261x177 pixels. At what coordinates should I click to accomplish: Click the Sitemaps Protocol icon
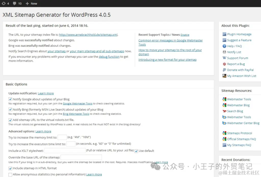point(224,133)
